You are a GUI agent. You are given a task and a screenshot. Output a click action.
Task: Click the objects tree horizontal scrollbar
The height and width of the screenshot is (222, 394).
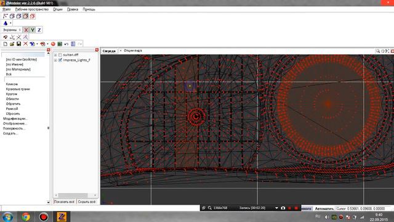click(73, 195)
